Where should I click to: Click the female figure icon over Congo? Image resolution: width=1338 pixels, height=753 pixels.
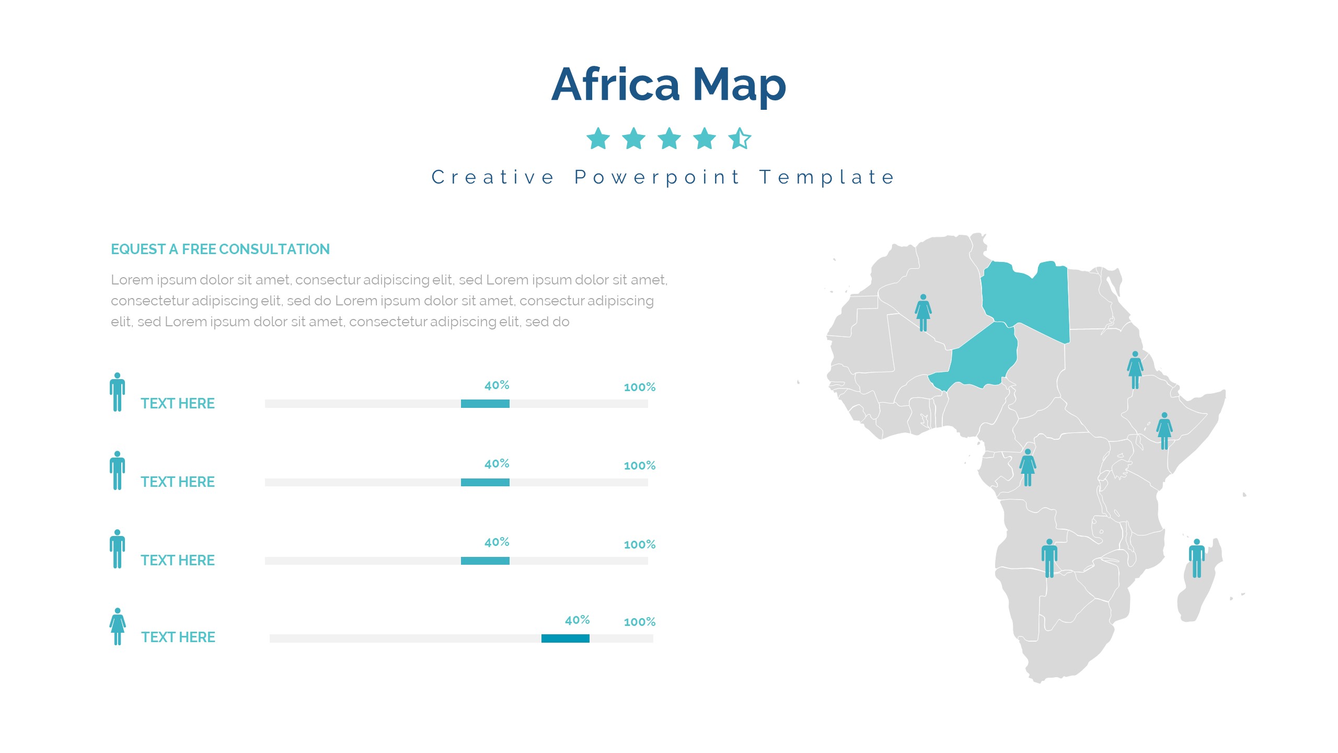point(1028,467)
